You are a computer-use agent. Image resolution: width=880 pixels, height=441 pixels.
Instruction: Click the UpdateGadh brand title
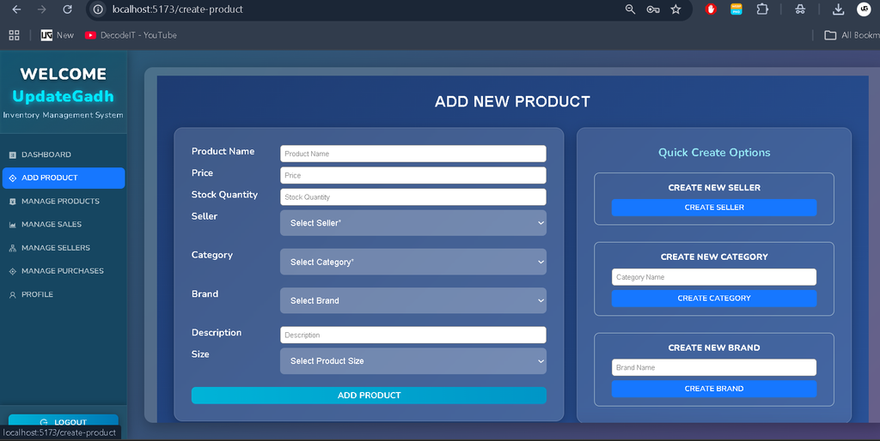pos(64,96)
